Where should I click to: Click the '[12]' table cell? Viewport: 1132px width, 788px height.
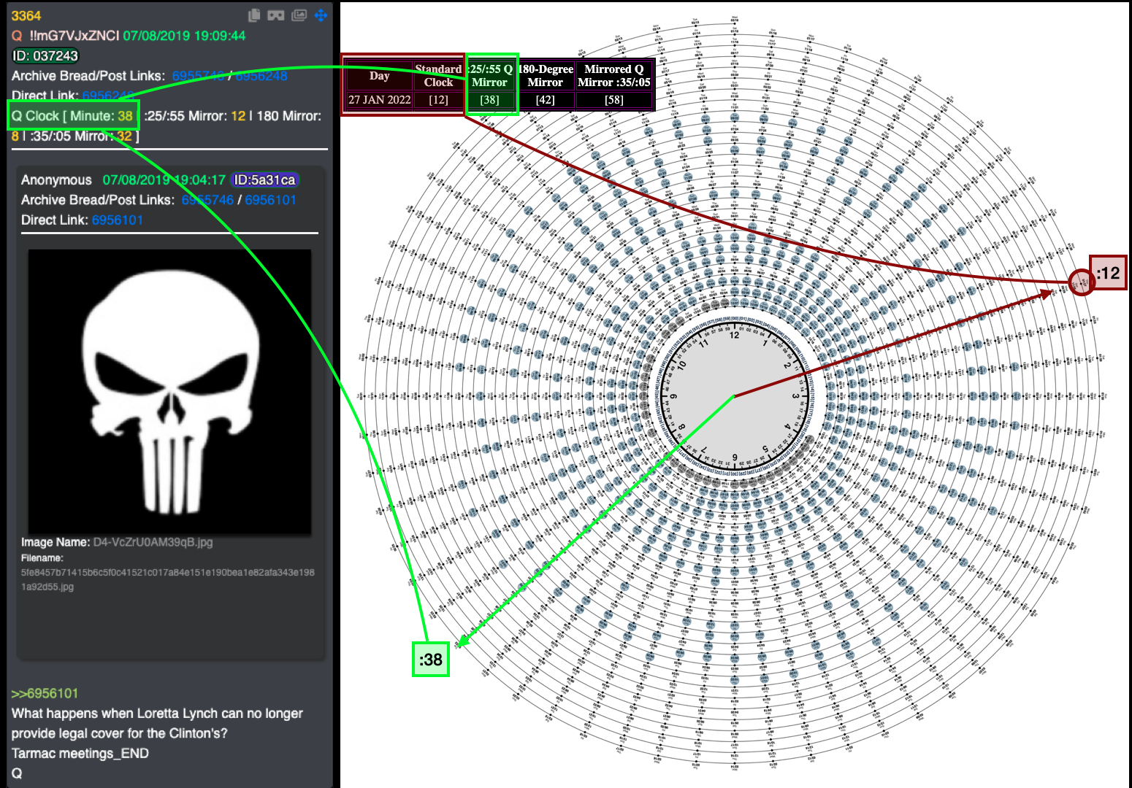tap(438, 100)
